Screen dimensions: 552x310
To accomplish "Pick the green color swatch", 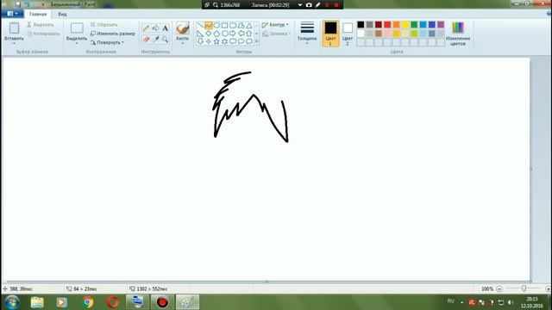I will (414, 25).
